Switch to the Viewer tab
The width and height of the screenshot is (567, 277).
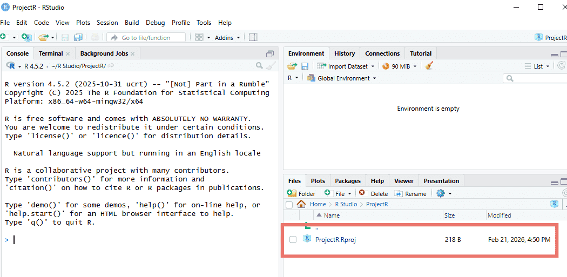tap(403, 181)
